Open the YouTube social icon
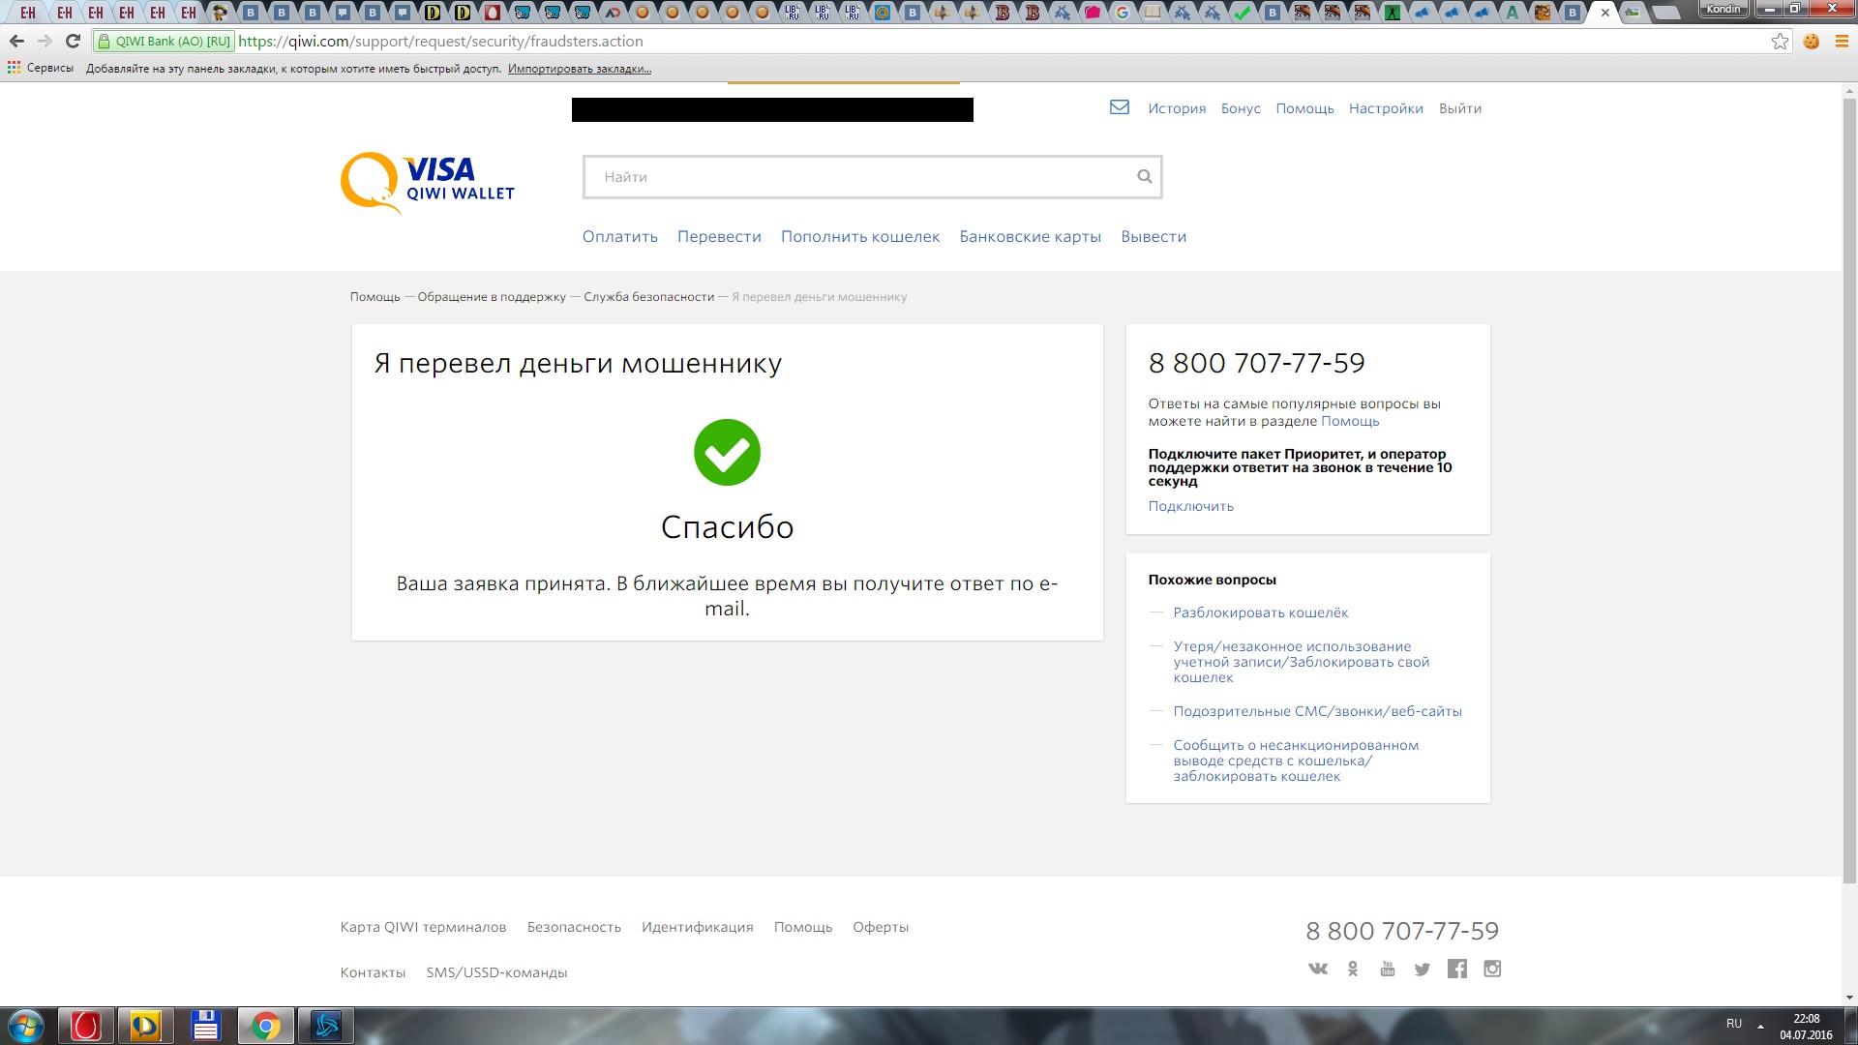Image resolution: width=1858 pixels, height=1045 pixels. point(1387,969)
